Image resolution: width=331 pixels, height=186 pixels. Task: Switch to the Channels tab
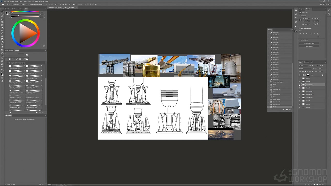click(306, 62)
